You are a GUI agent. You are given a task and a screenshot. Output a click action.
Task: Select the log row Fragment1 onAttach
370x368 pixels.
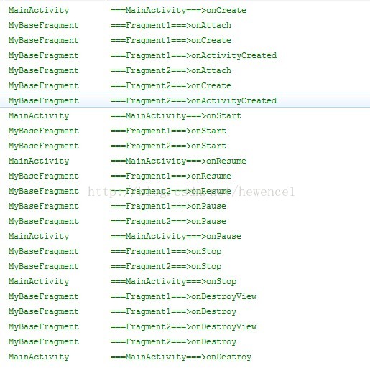pos(185,25)
